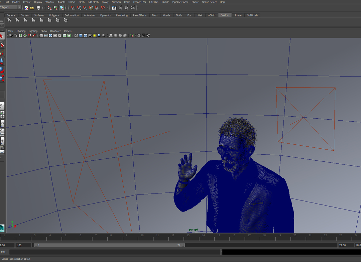Switch to four view layout

(2, 114)
